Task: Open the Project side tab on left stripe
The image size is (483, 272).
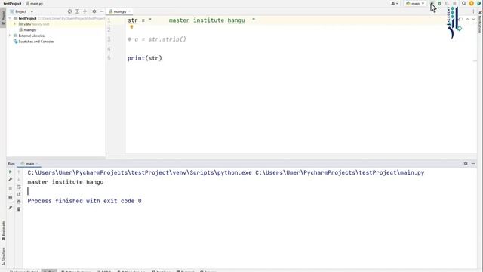Action: point(3,18)
